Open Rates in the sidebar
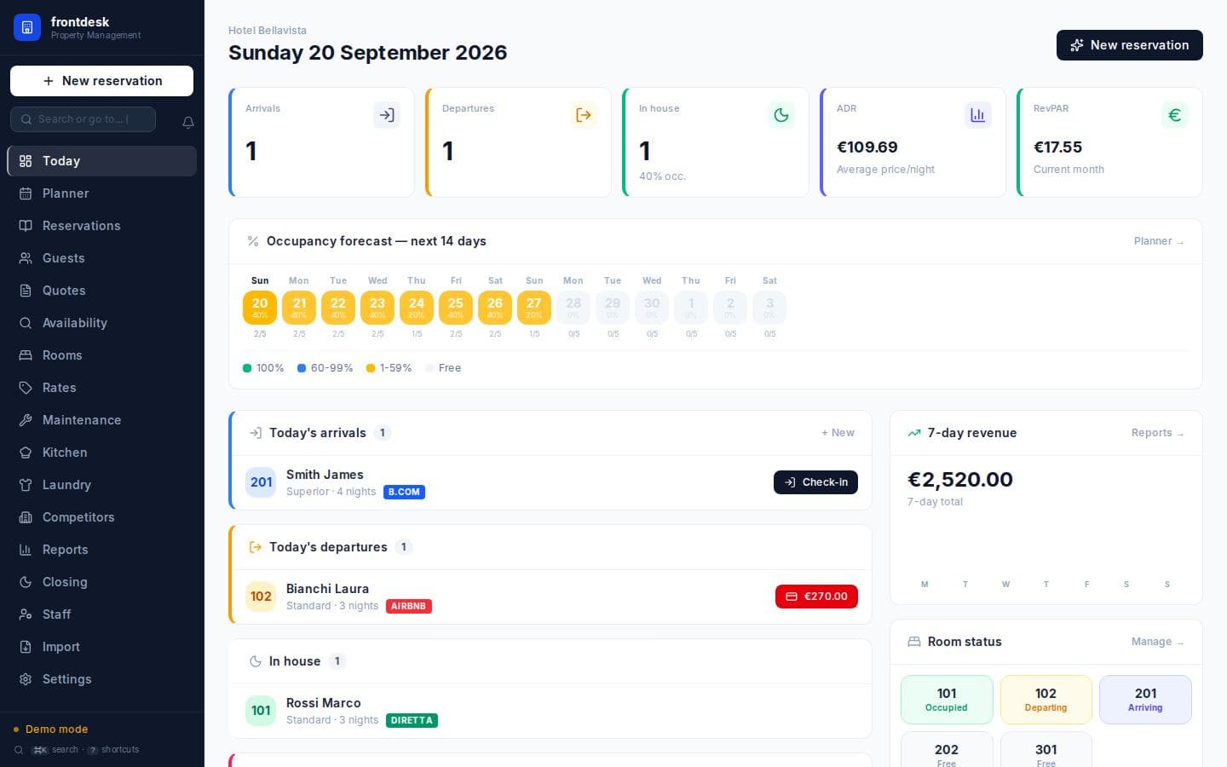Image resolution: width=1227 pixels, height=767 pixels. 101,388
